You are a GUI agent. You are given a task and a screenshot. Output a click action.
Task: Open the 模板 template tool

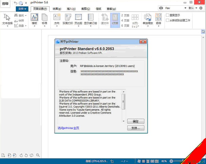click(x=34, y=19)
